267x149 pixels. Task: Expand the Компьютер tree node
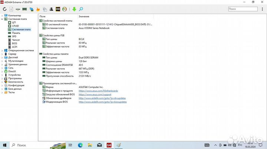click(x=2, y=15)
